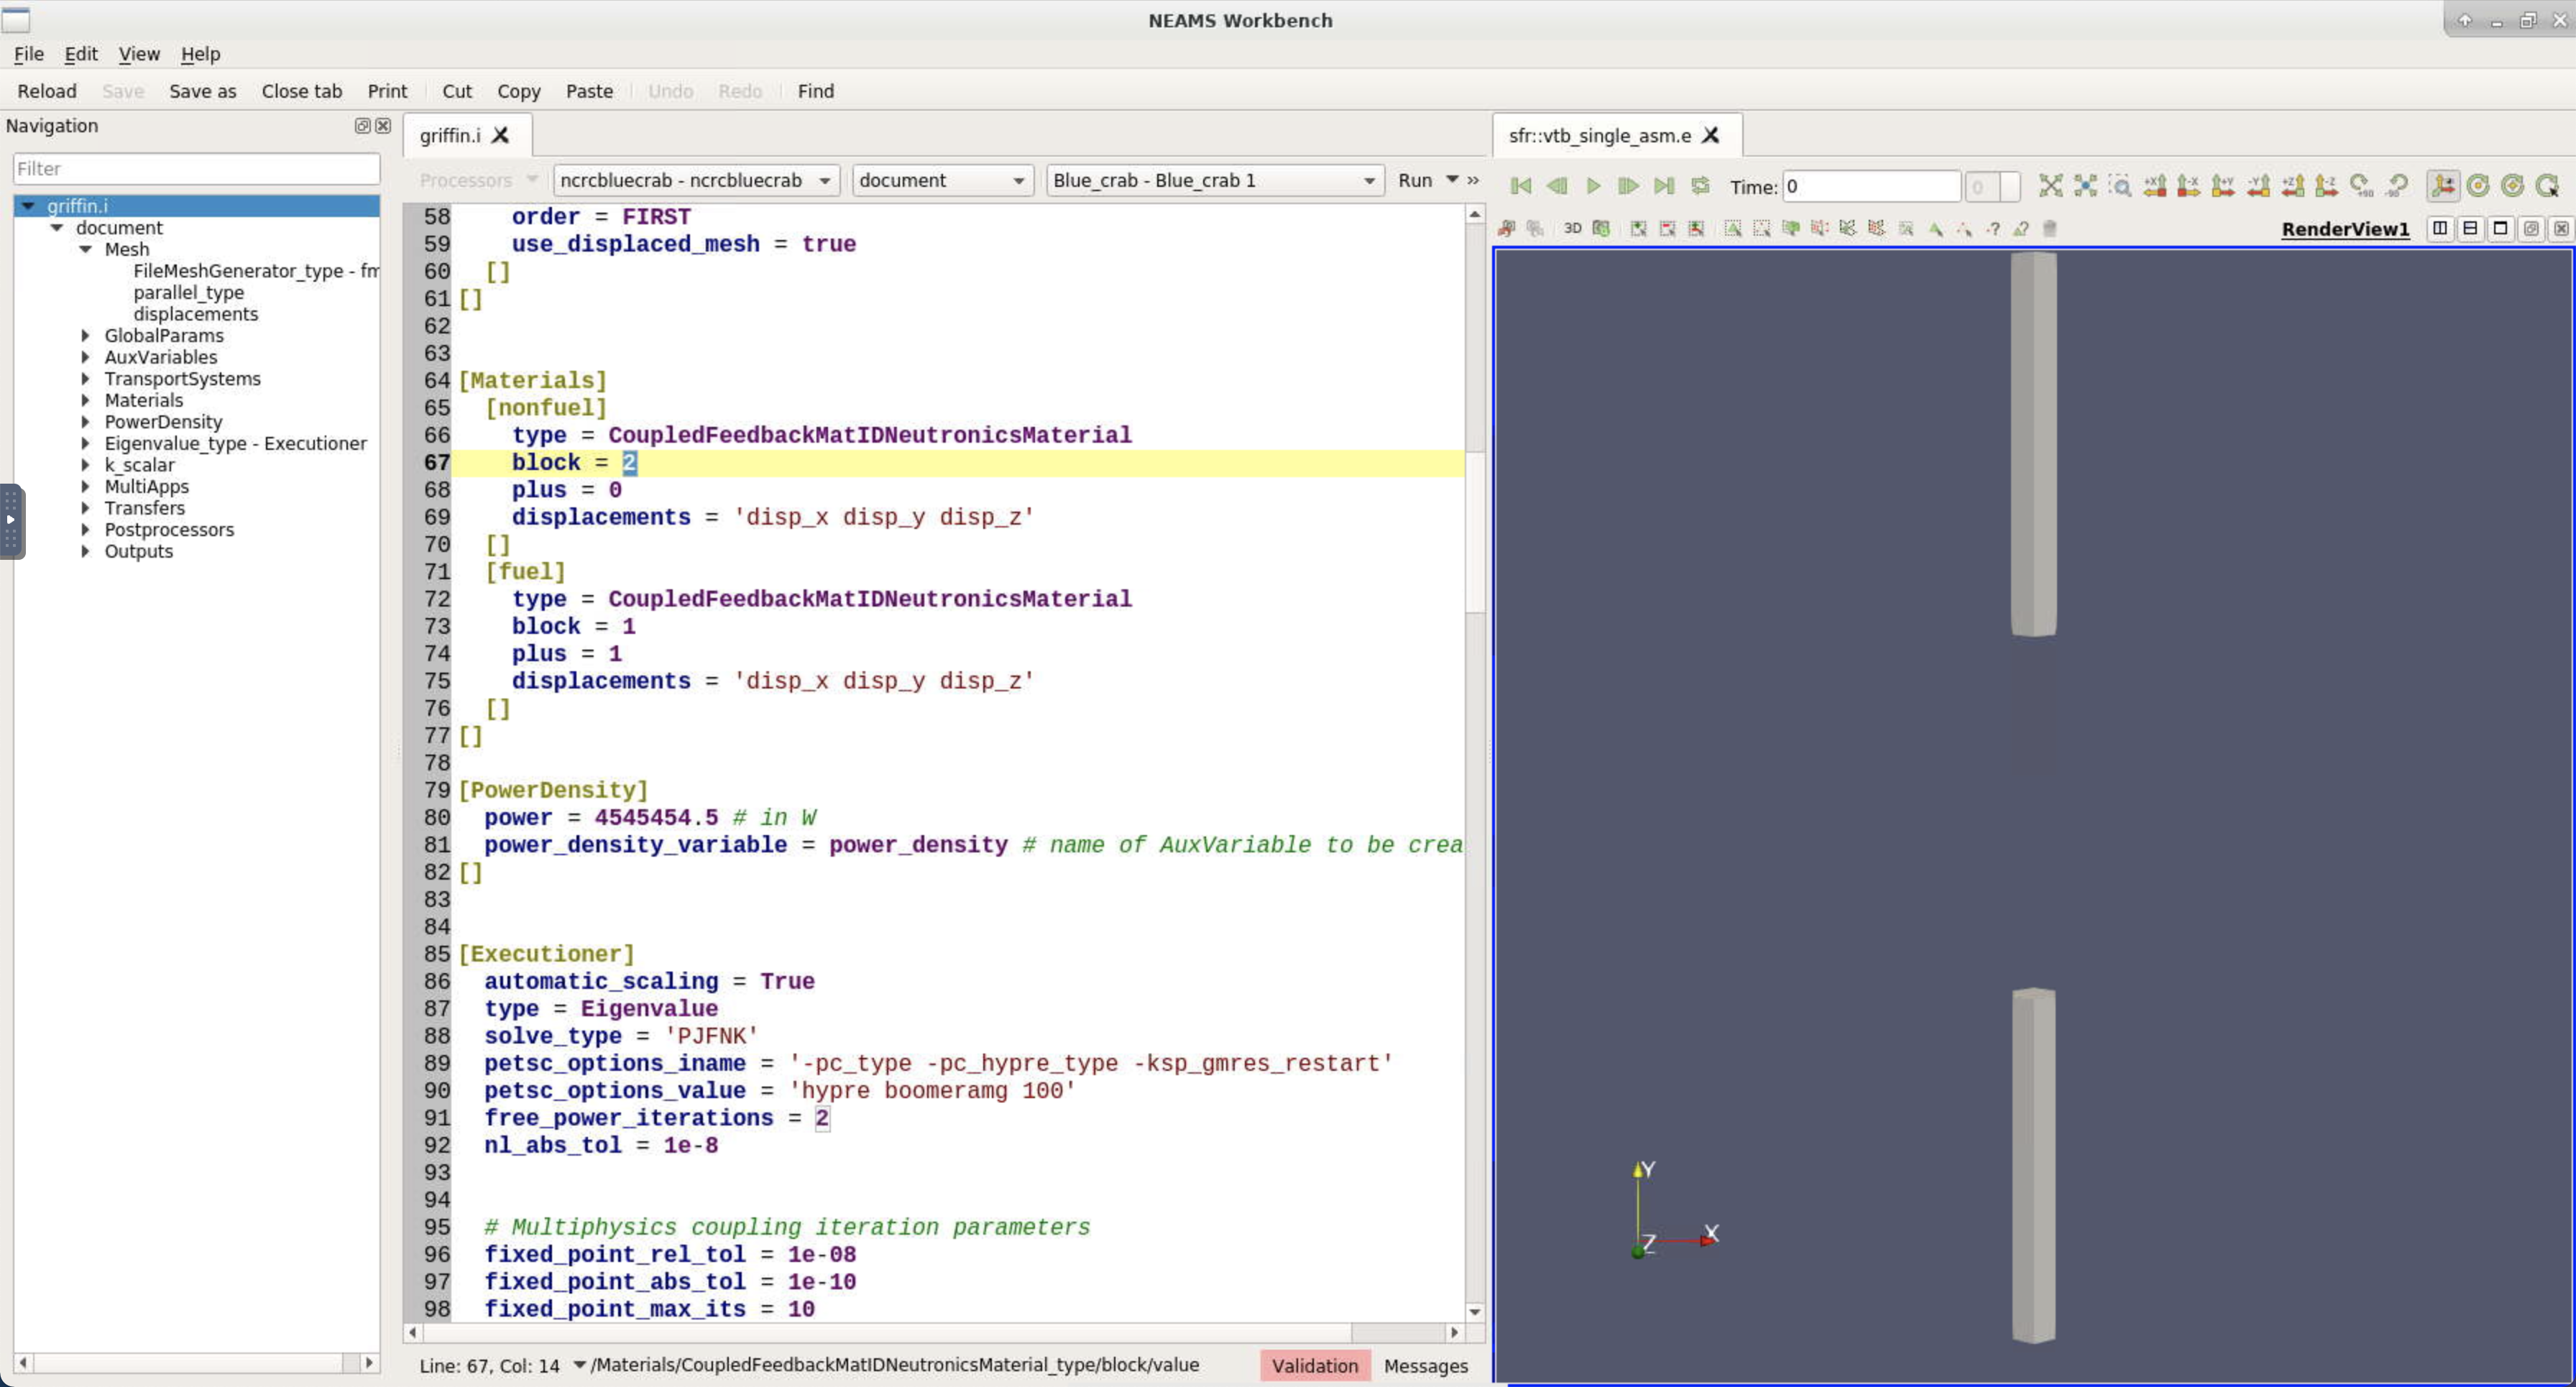The height and width of the screenshot is (1387, 2576).
Task: Open ncrcbluecrab processor dropdown
Action: (696, 180)
